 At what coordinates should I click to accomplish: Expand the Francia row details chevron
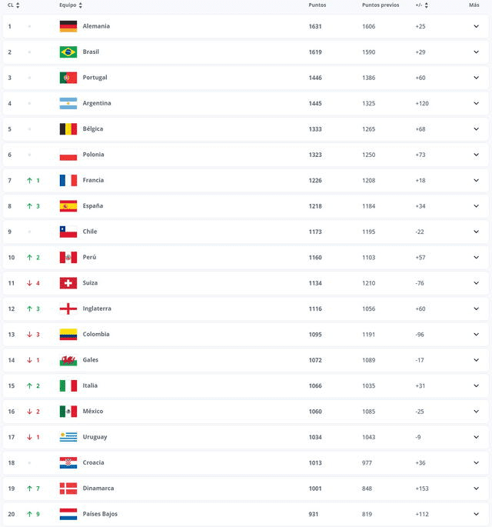[476, 180]
